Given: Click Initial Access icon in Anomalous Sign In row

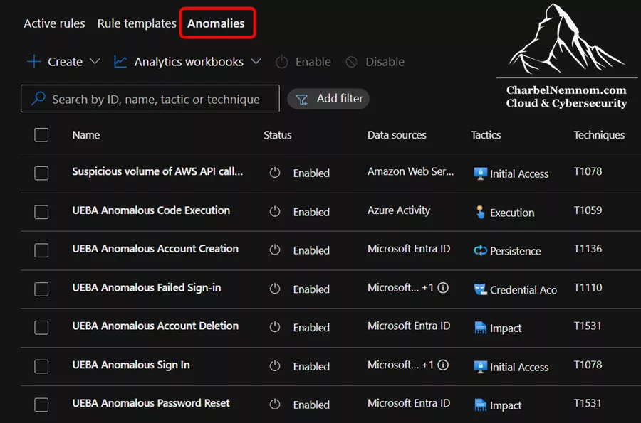Looking at the screenshot, I should click(480, 366).
